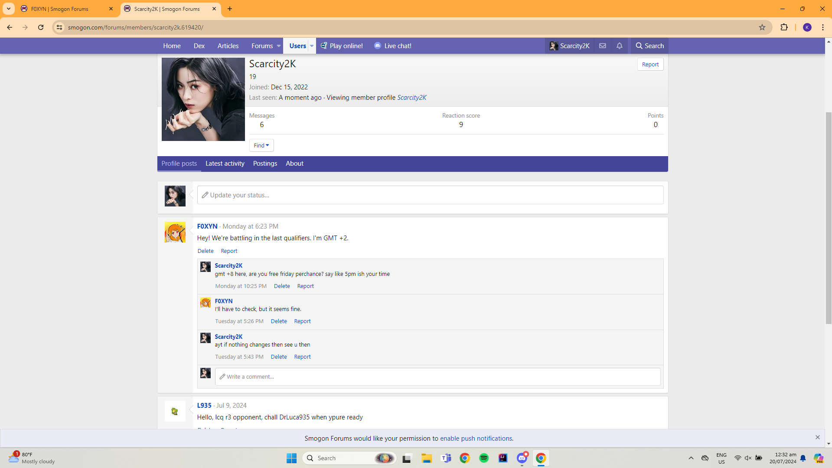
Task: Open the weather widget on taskbar
Action: coord(31,458)
